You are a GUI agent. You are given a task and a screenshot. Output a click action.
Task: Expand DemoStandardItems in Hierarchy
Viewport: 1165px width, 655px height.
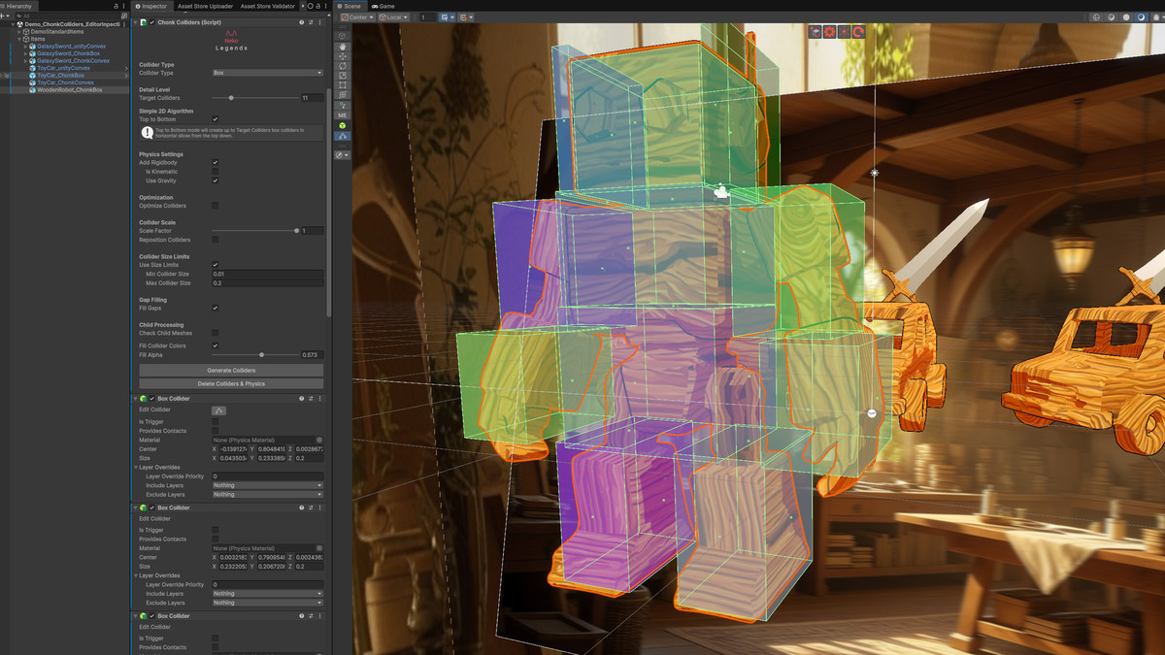21,31
